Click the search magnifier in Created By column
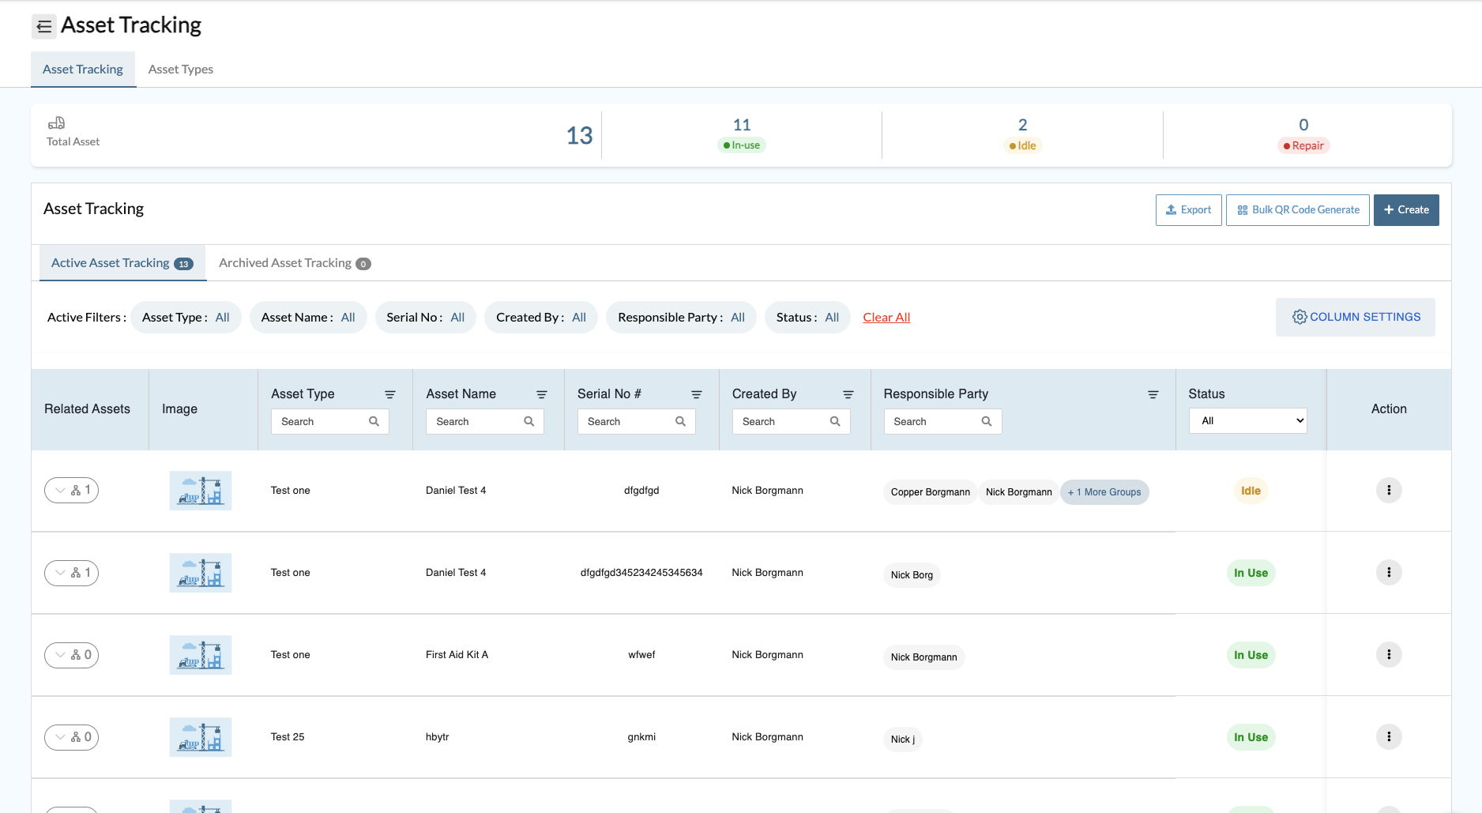The height and width of the screenshot is (813, 1482). tap(835, 421)
